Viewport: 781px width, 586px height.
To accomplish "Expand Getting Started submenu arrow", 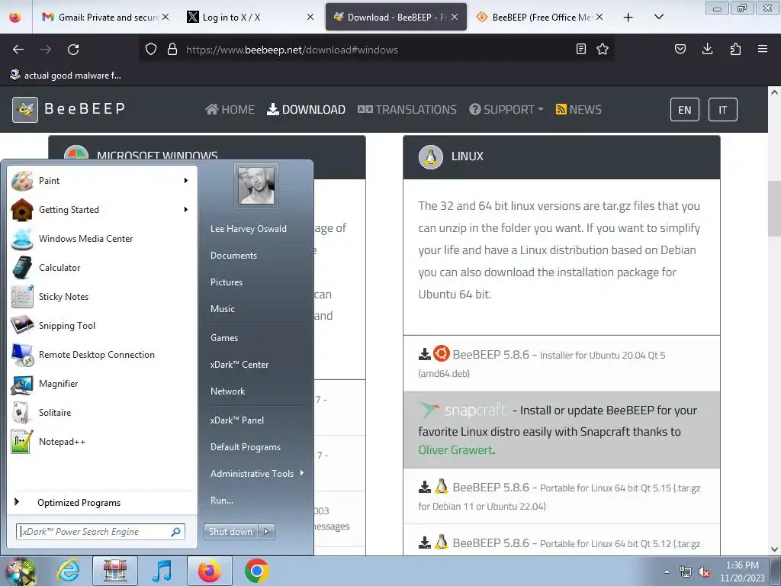I will [x=186, y=209].
